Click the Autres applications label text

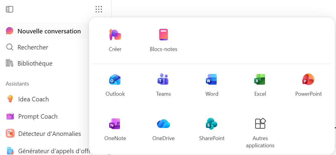click(x=260, y=142)
